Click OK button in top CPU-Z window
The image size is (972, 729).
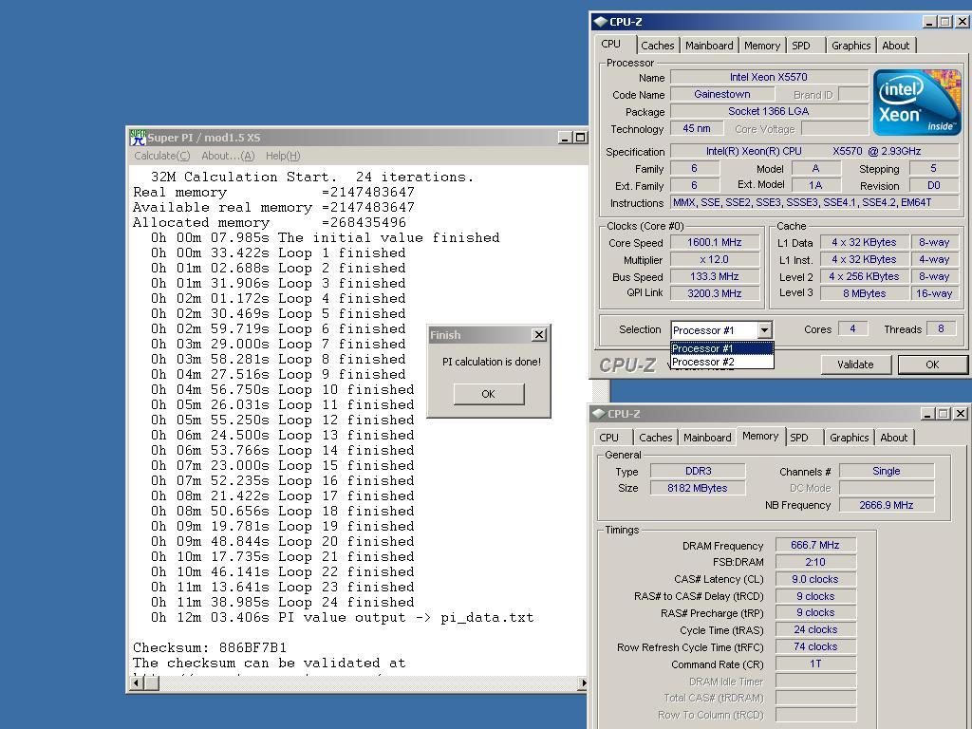(x=932, y=364)
